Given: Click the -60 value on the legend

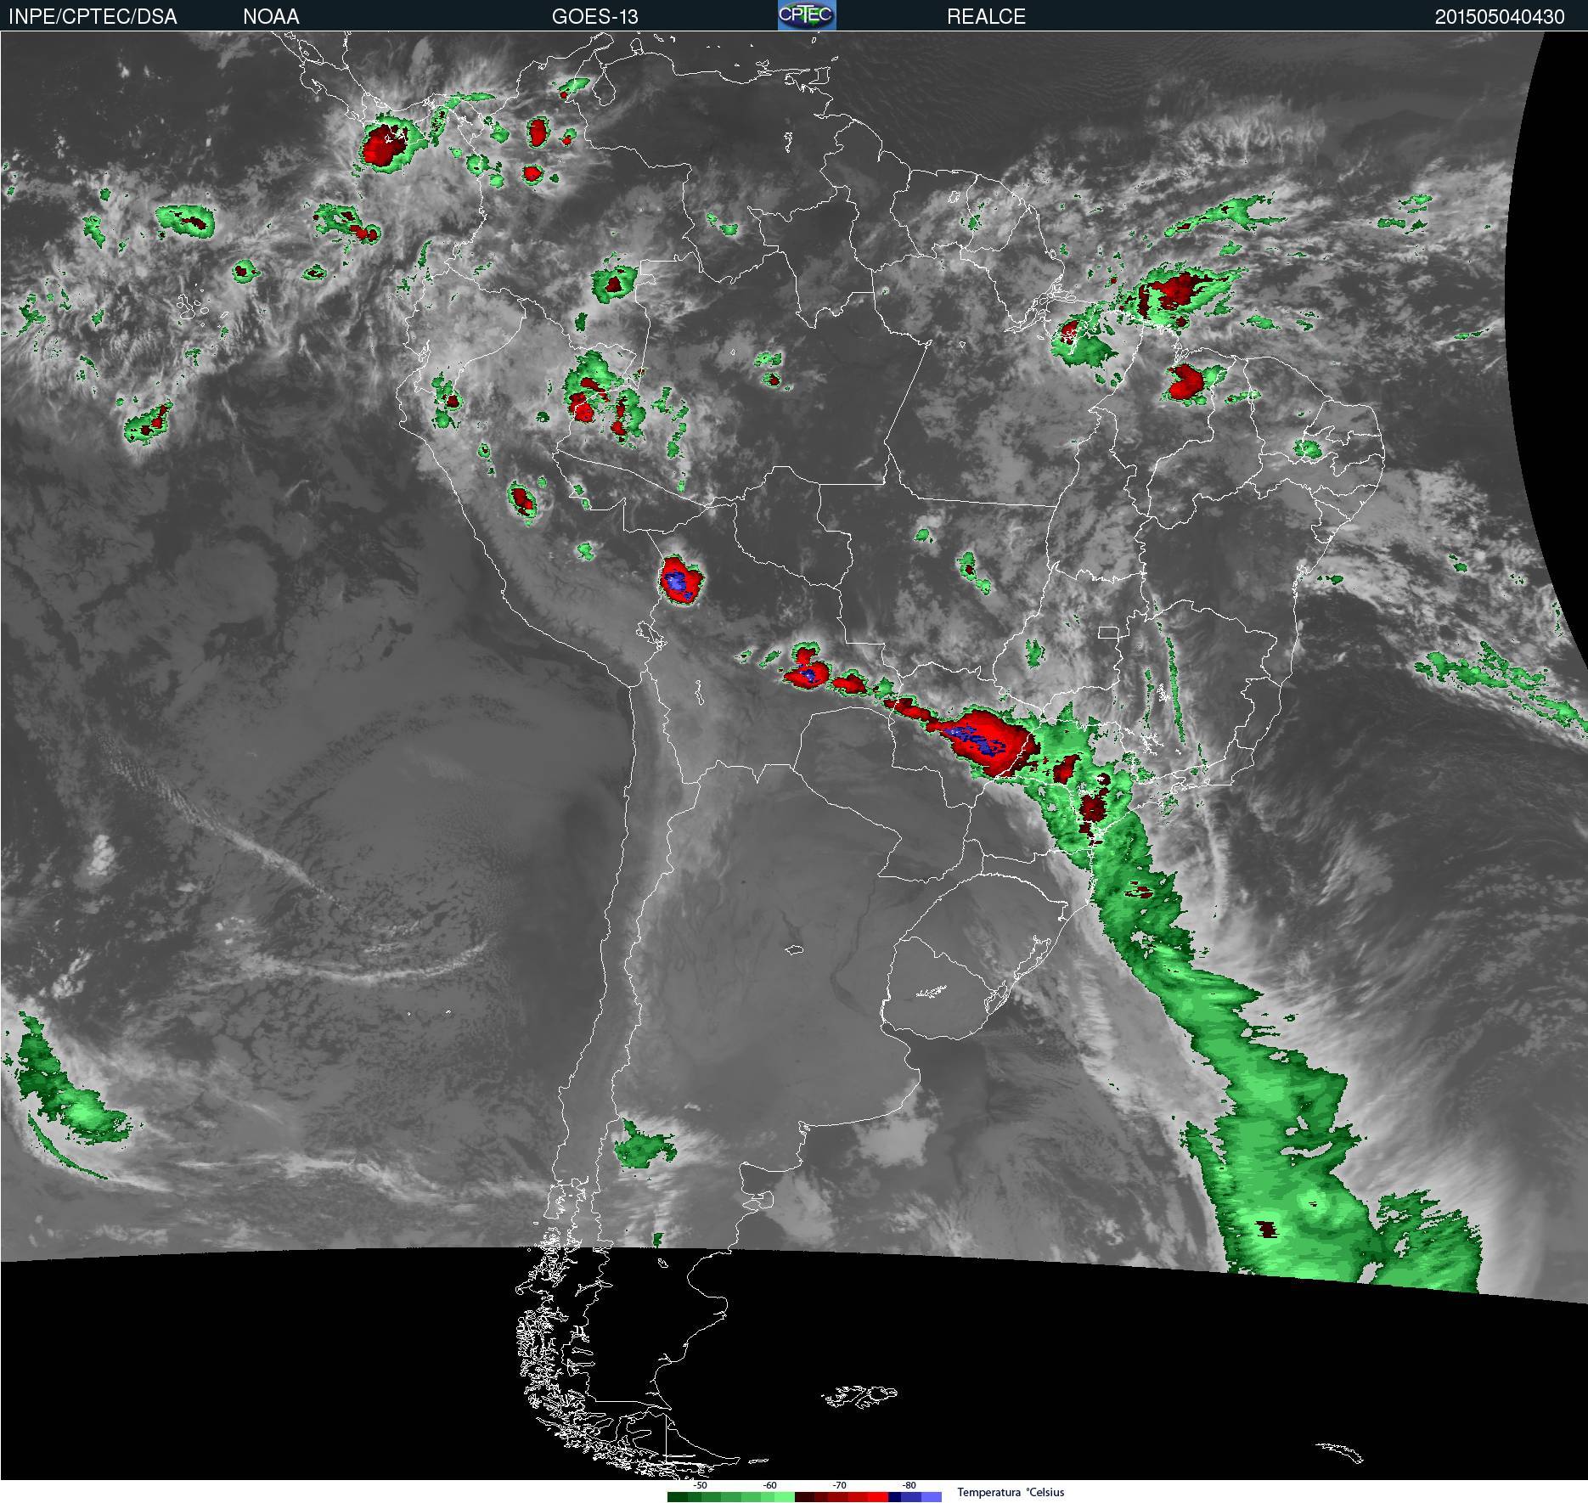Looking at the screenshot, I should [769, 1485].
